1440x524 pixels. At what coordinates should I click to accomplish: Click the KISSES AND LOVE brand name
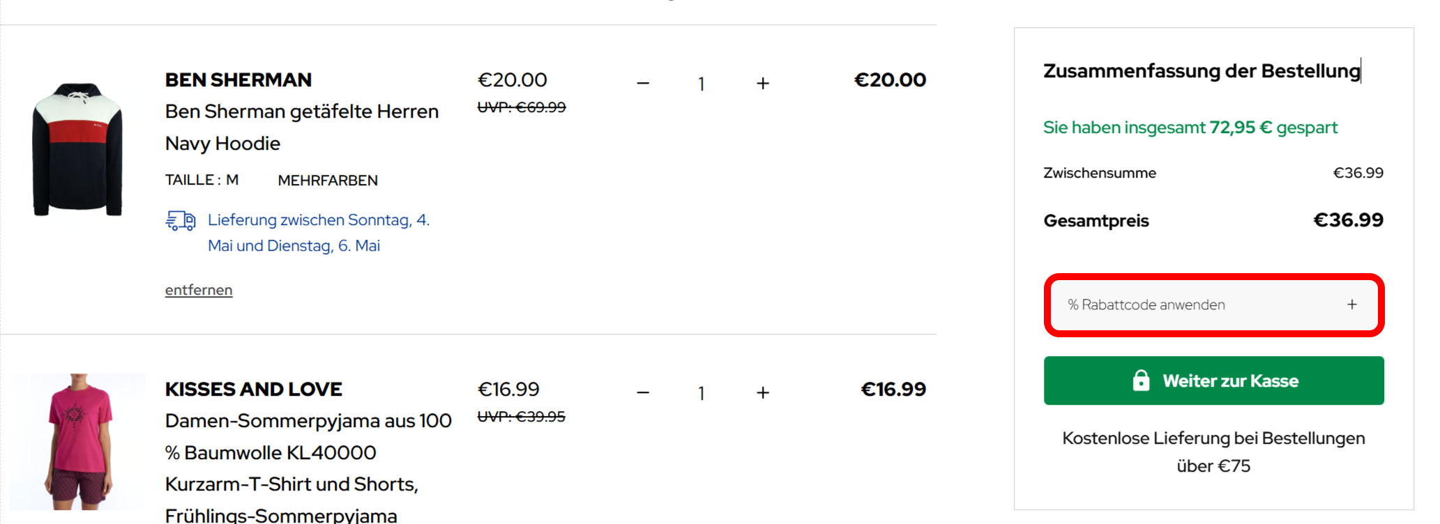[x=254, y=390]
